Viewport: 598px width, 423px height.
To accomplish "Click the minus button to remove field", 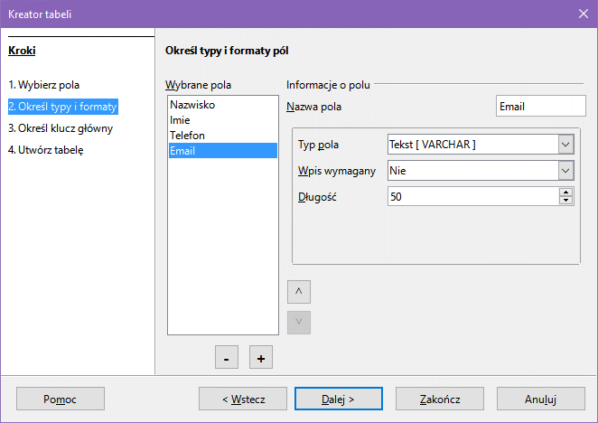I will pyautogui.click(x=226, y=358).
